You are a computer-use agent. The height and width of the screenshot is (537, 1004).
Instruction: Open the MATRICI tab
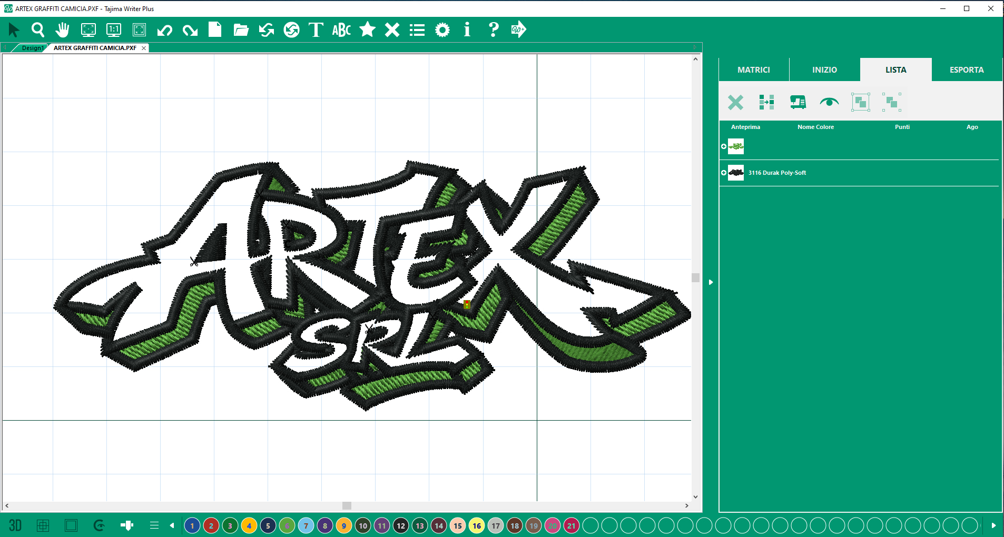(x=753, y=69)
